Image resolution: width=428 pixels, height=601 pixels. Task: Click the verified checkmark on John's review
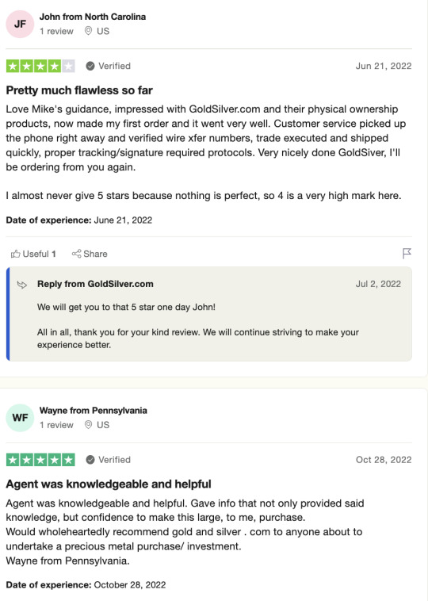coord(90,66)
